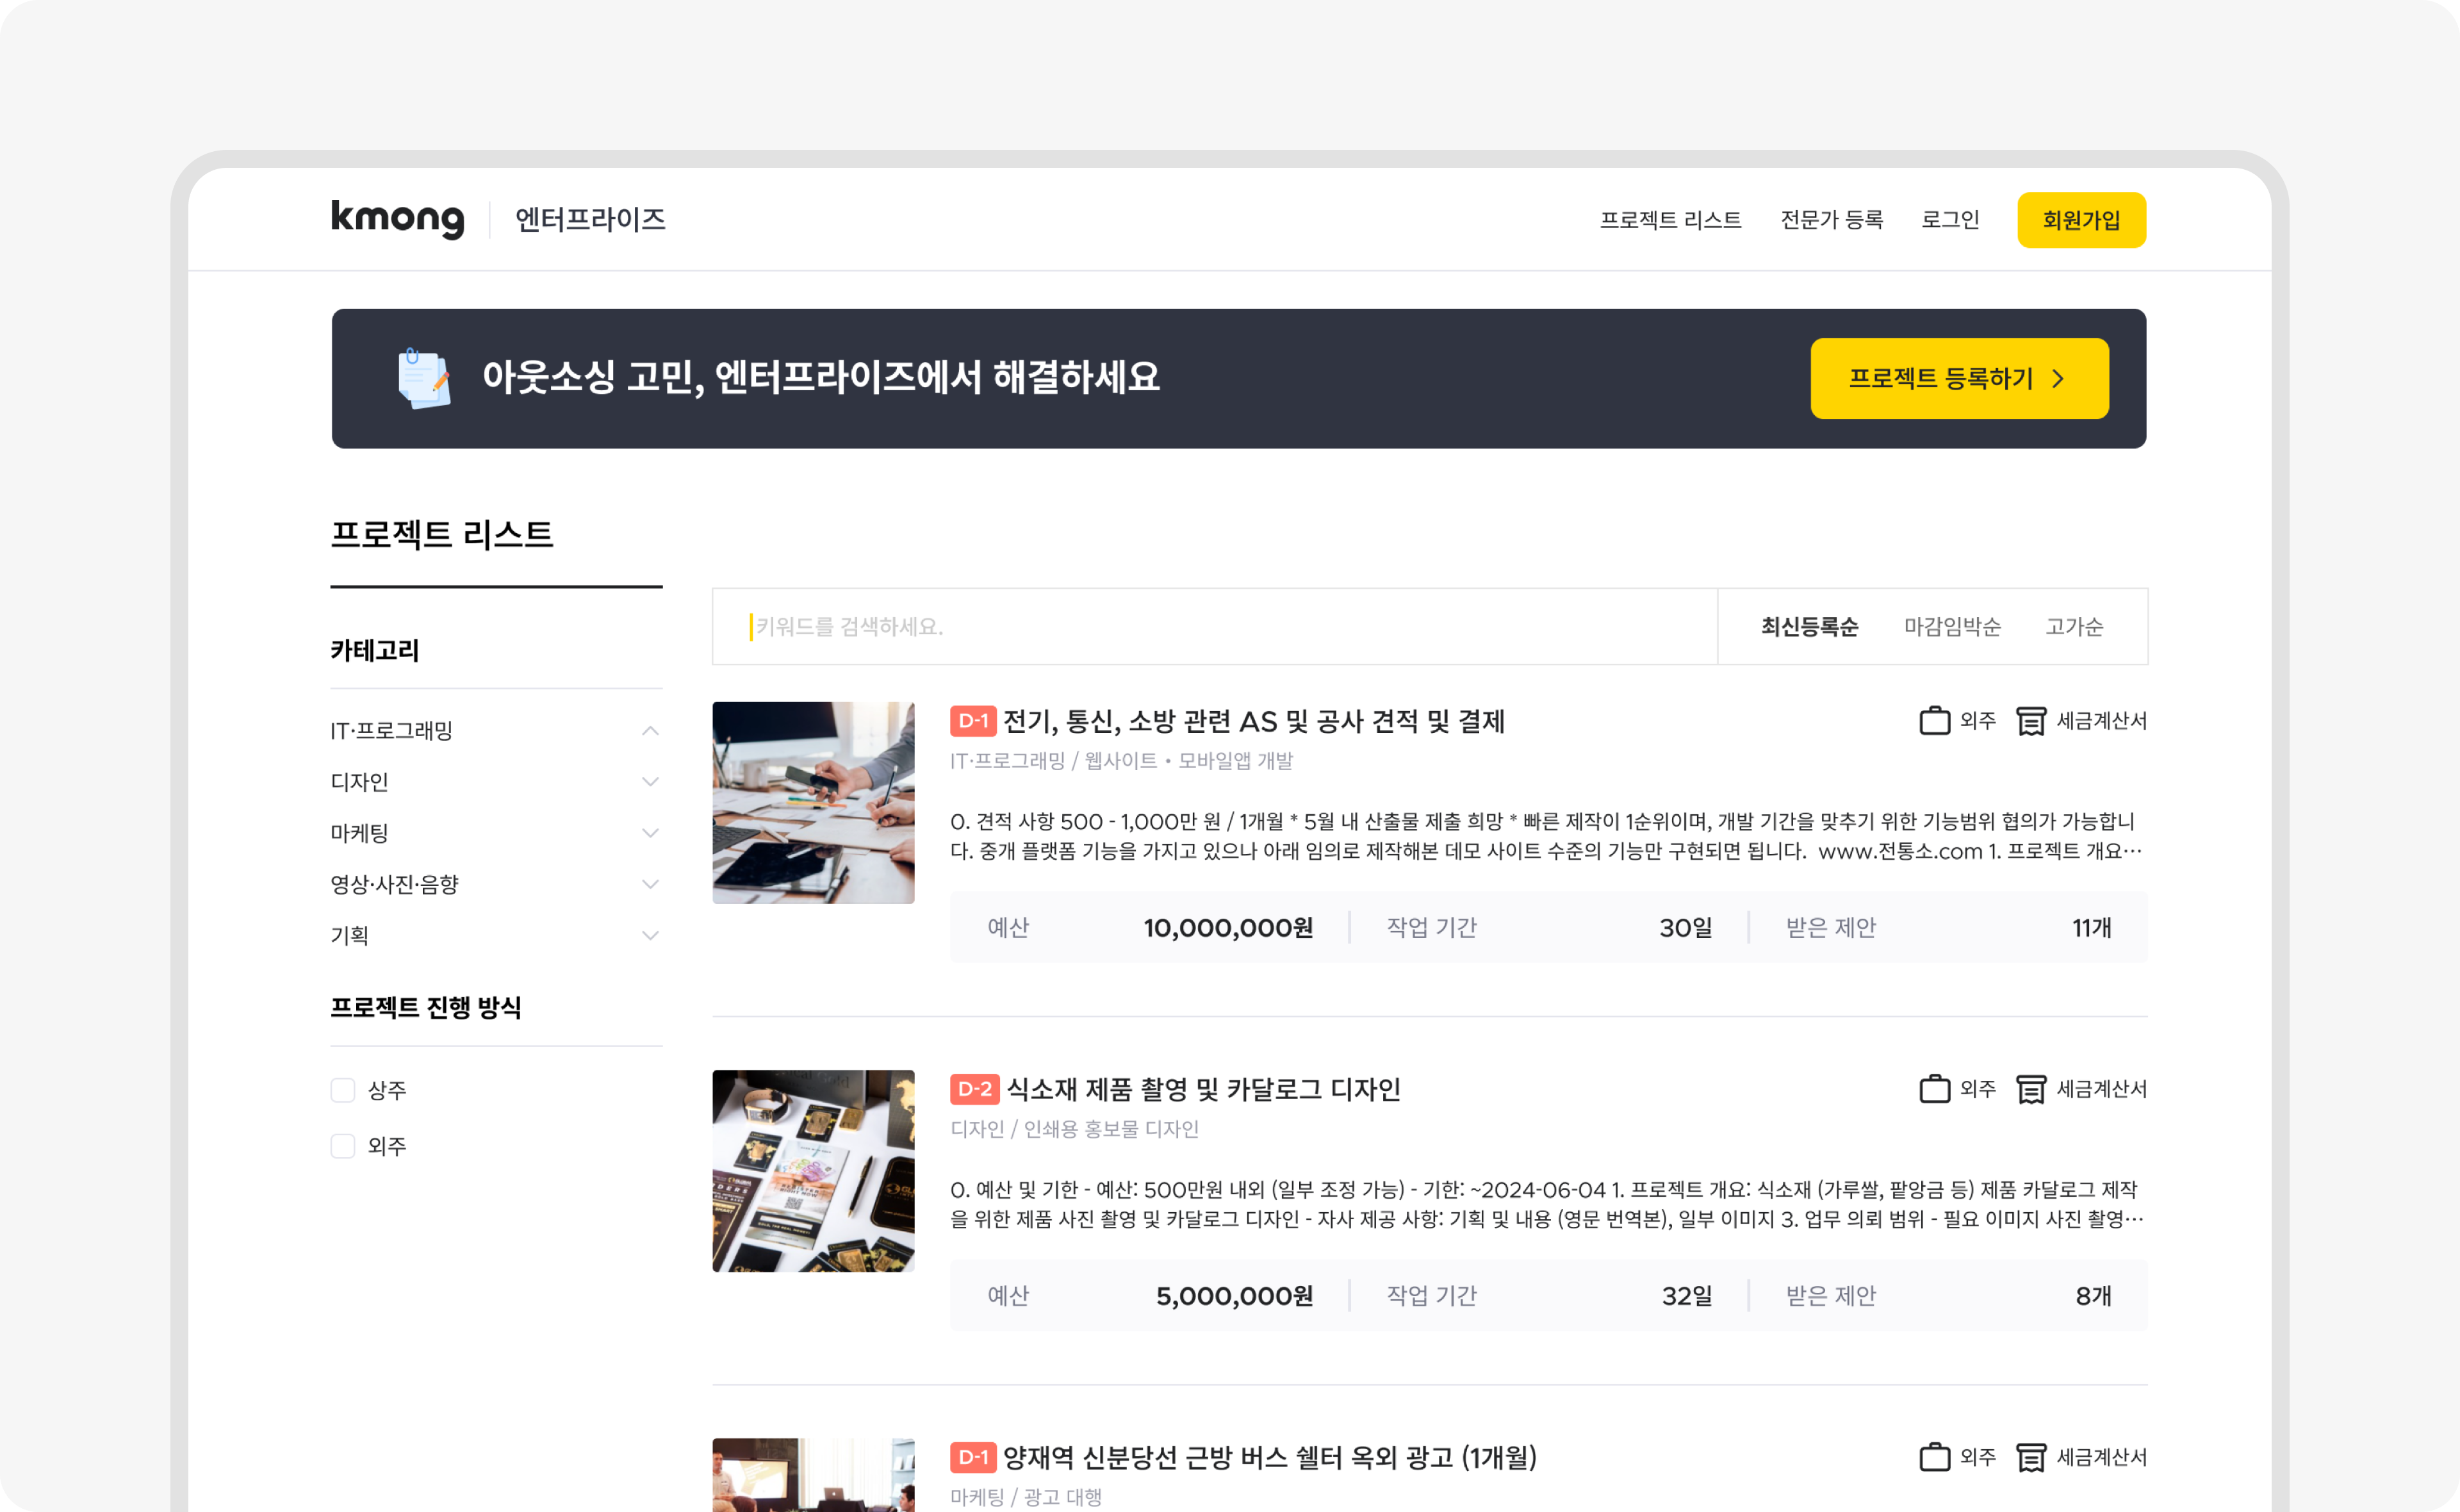The image size is (2460, 1512).
Task: Open project 양재역 신분당선 버스 쉘터 옥외 광고
Action: (1270, 1457)
